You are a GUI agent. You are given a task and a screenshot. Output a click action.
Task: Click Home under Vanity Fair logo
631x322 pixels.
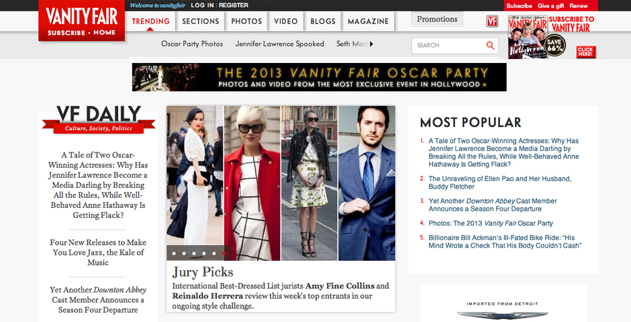(105, 33)
